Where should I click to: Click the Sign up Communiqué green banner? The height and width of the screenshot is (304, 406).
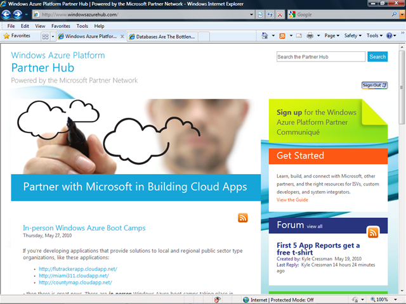tap(328, 121)
